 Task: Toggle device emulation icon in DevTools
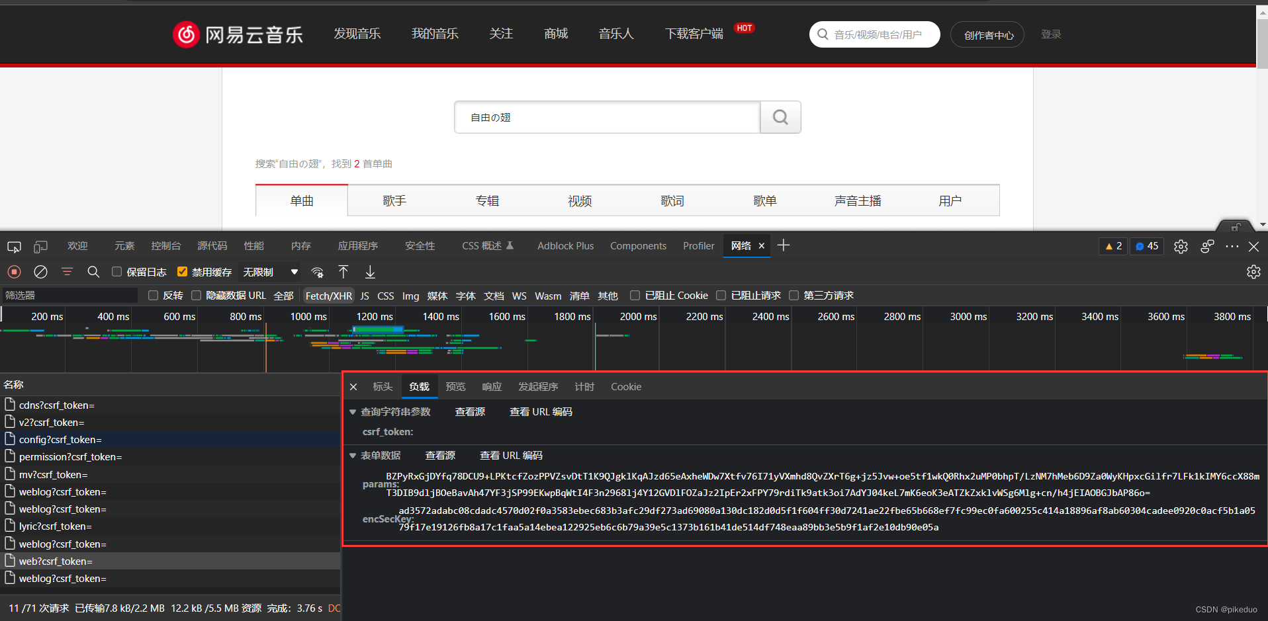(x=40, y=247)
